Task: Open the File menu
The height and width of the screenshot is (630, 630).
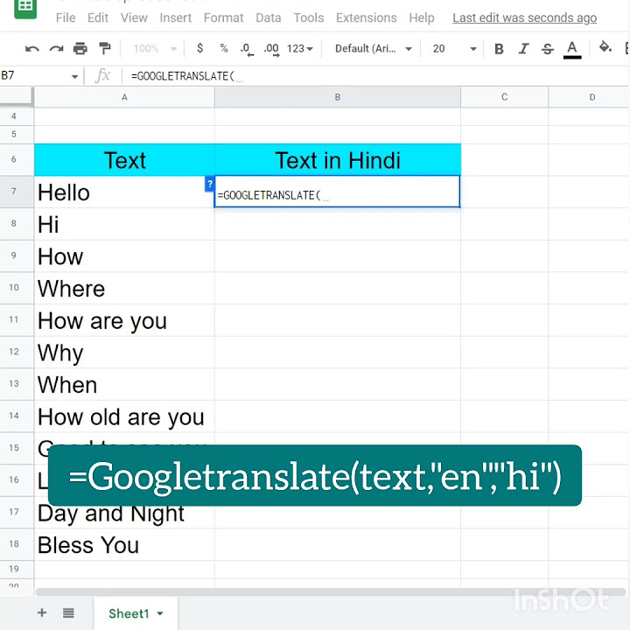Action: point(66,17)
